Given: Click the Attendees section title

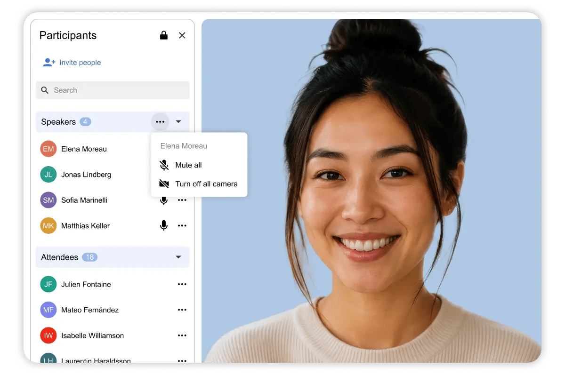Looking at the screenshot, I should (x=60, y=257).
